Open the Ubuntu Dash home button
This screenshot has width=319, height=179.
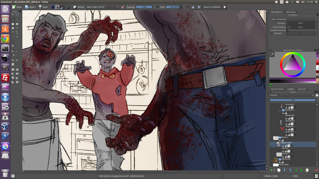(5, 9)
